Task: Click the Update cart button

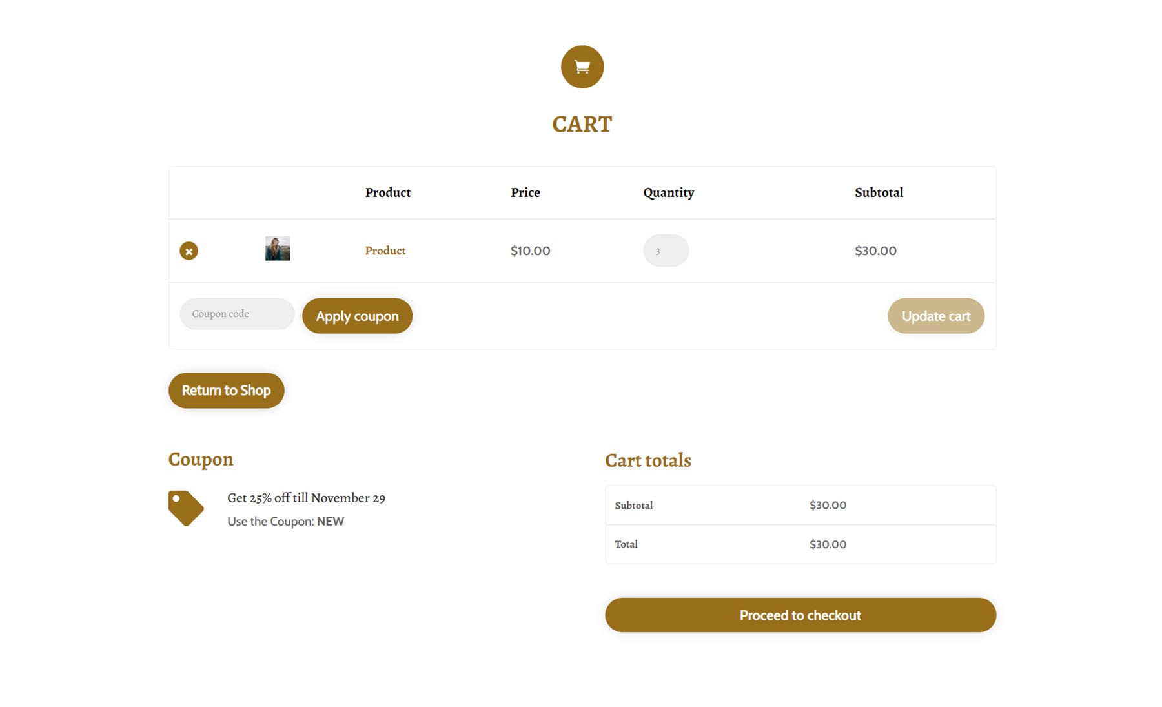Action: (x=935, y=316)
